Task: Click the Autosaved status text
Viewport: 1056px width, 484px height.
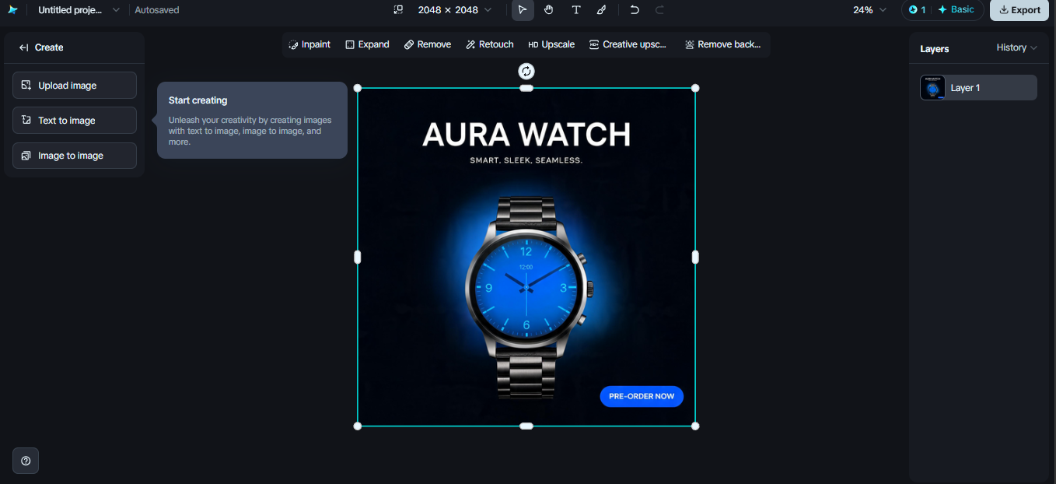Action: [157, 10]
